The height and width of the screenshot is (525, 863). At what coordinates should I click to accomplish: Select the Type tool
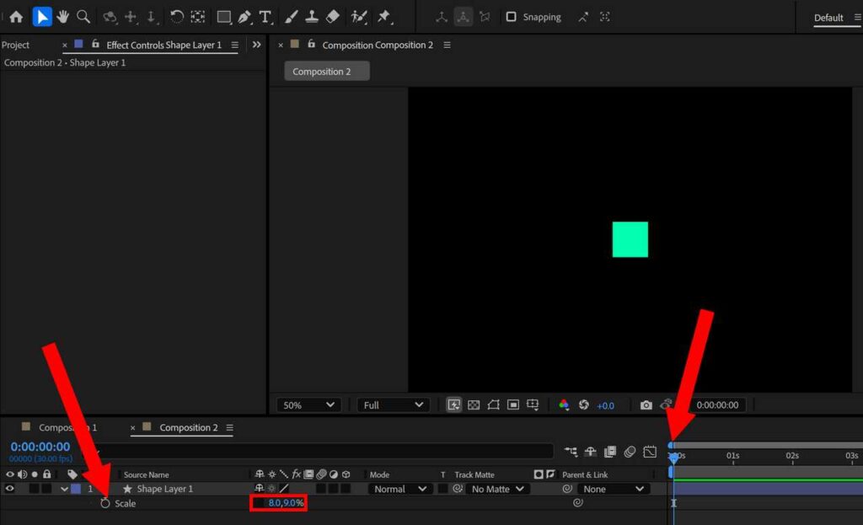coord(265,17)
